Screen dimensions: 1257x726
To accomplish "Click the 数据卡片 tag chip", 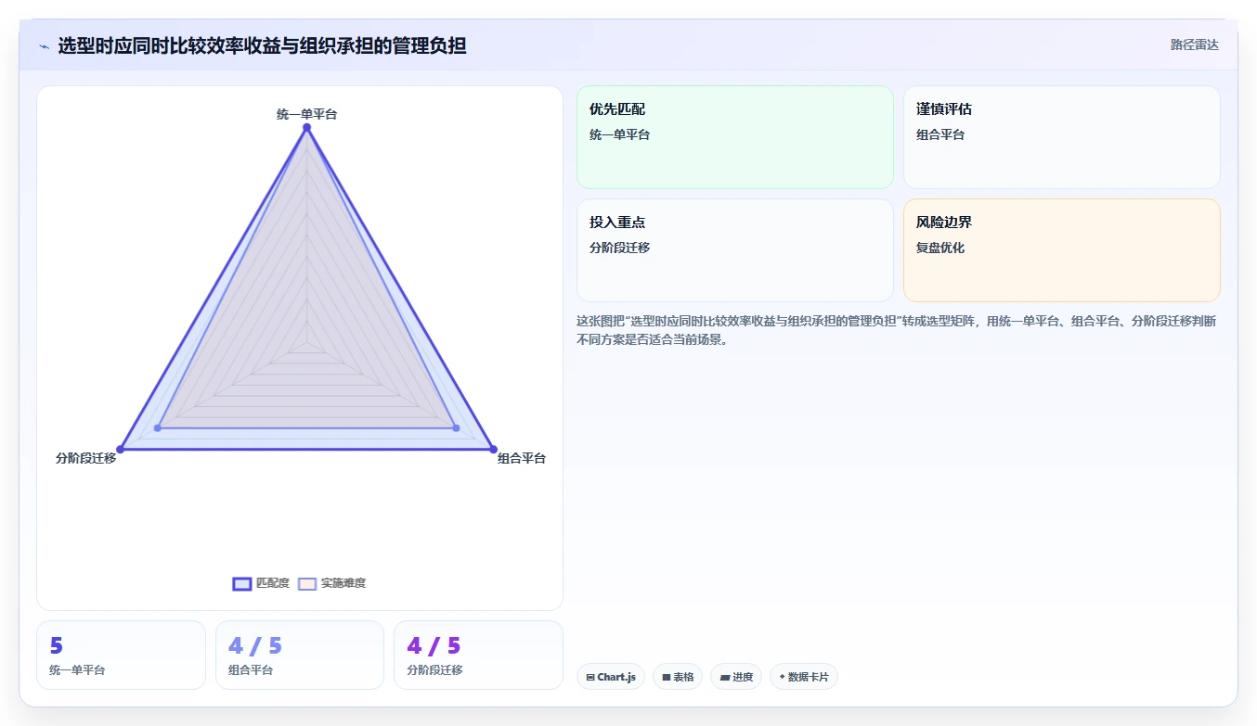I will coord(804,677).
